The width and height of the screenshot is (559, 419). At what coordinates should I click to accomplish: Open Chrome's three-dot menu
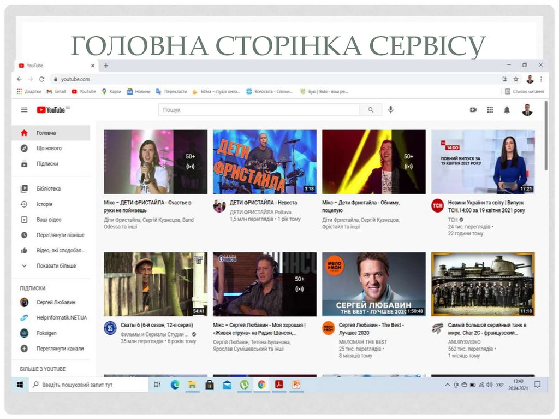(541, 79)
